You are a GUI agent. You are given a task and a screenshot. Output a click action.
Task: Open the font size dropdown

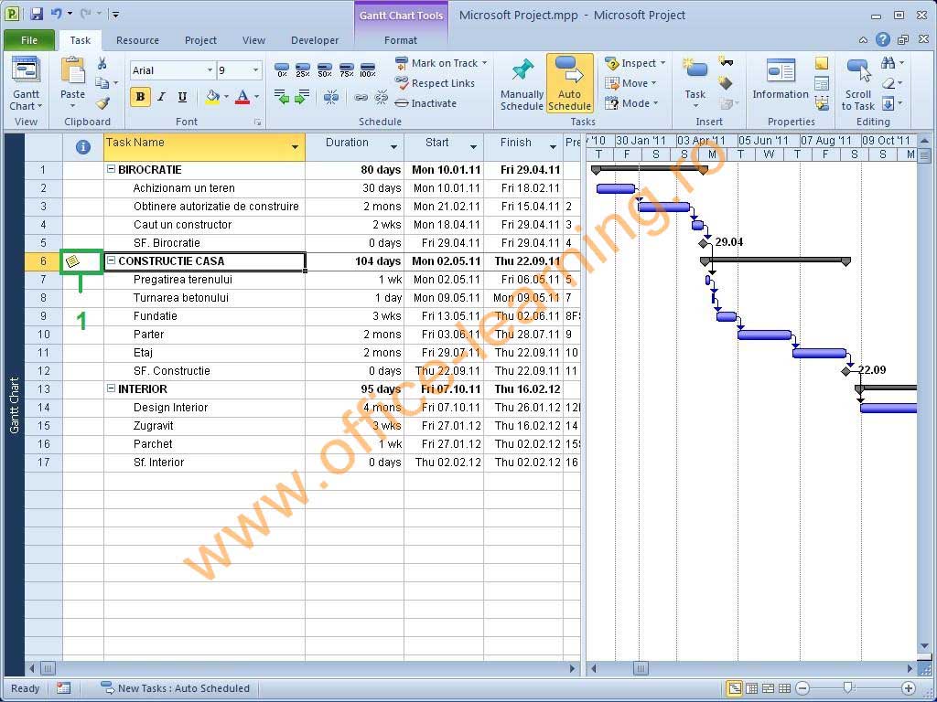(256, 70)
